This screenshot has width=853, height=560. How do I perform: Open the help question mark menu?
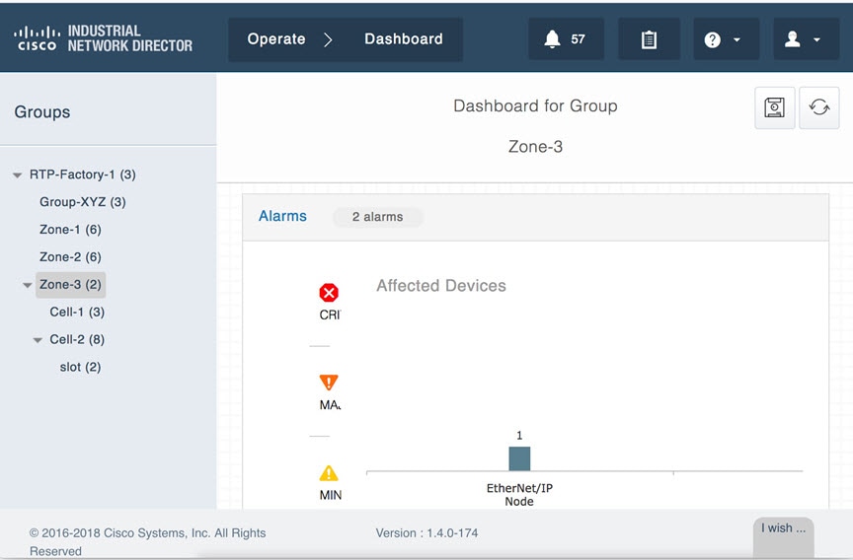click(x=727, y=39)
